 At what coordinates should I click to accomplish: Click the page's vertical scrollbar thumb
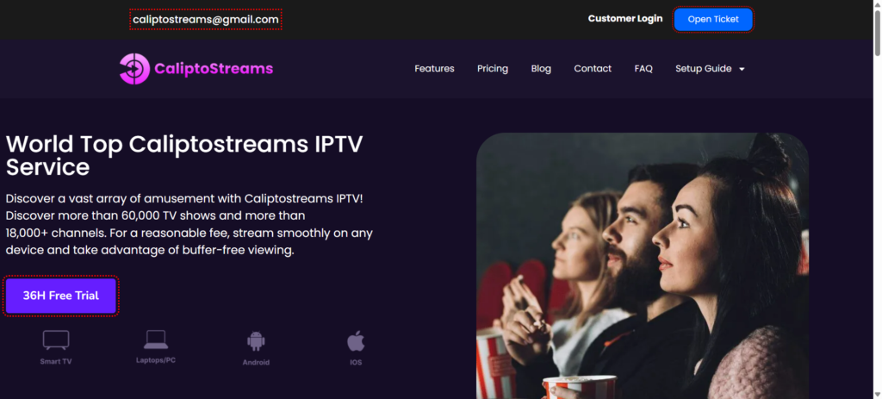point(877,32)
